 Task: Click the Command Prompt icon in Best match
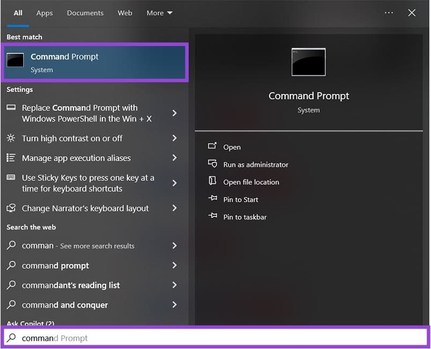15,60
